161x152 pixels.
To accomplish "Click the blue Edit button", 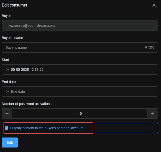I will tap(10, 142).
